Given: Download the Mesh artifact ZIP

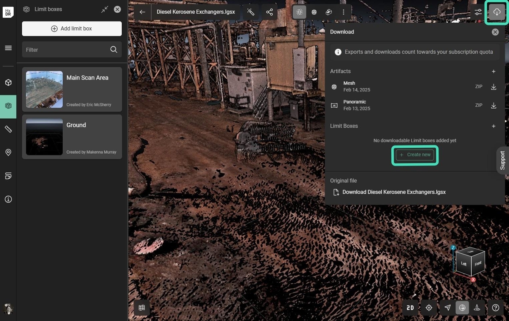Looking at the screenshot, I should click(494, 86).
